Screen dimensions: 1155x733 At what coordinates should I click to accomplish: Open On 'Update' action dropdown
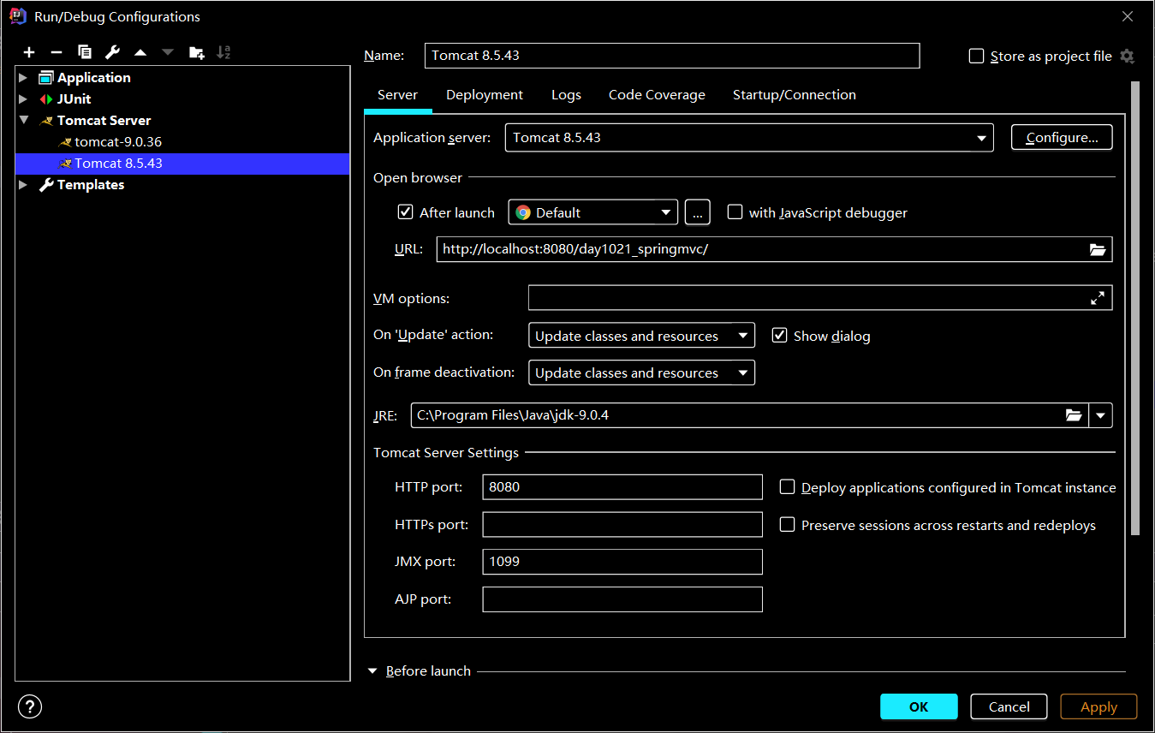click(642, 336)
